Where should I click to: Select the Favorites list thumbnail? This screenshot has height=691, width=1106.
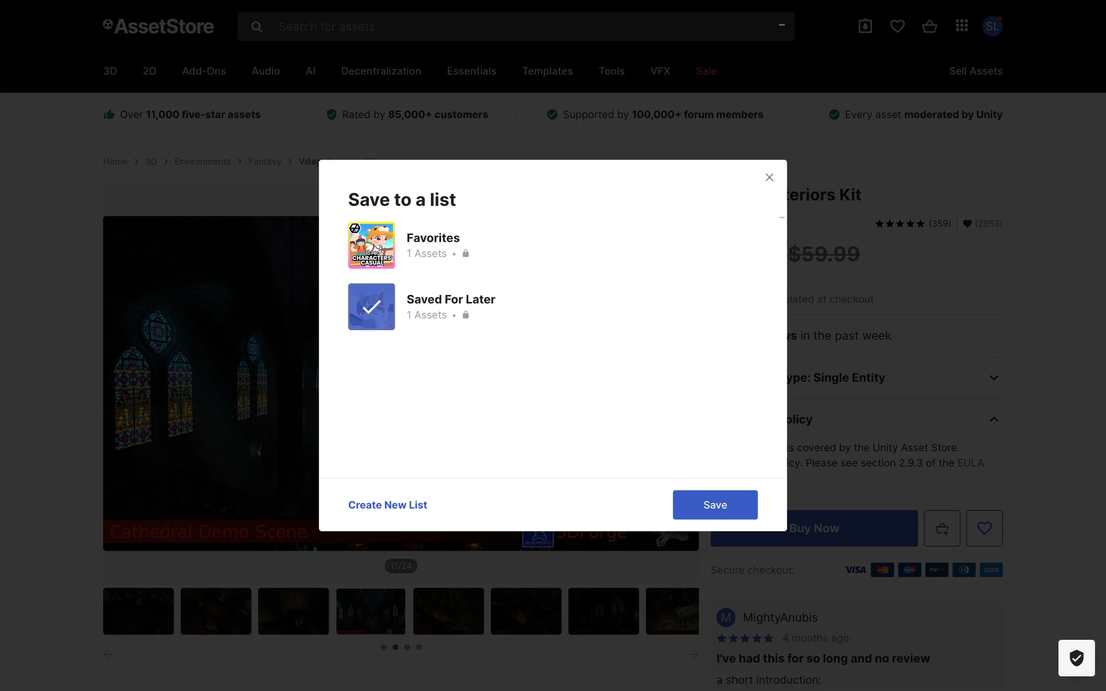(x=372, y=245)
